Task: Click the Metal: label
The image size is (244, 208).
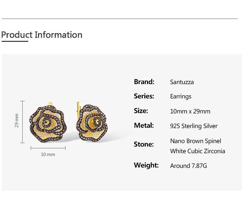Action: point(144,126)
